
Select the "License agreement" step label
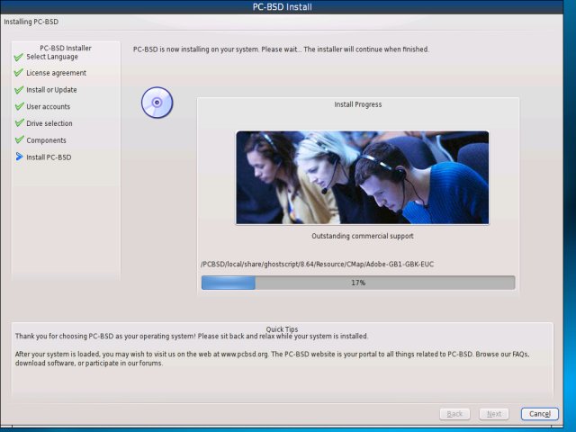pyautogui.click(x=56, y=73)
